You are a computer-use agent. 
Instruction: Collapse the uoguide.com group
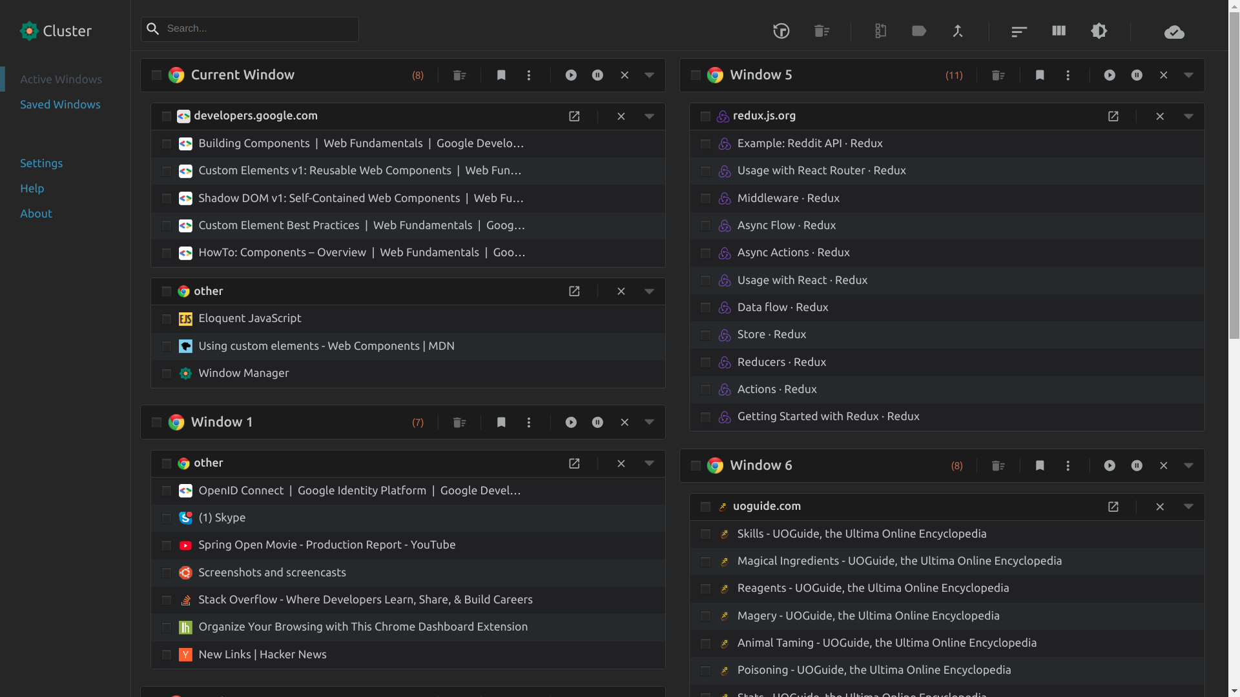[1188, 507]
